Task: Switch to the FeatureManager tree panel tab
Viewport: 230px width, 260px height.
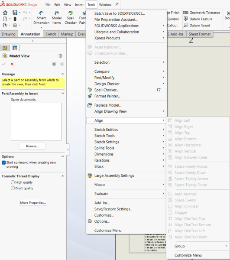Action: click(x=5, y=48)
